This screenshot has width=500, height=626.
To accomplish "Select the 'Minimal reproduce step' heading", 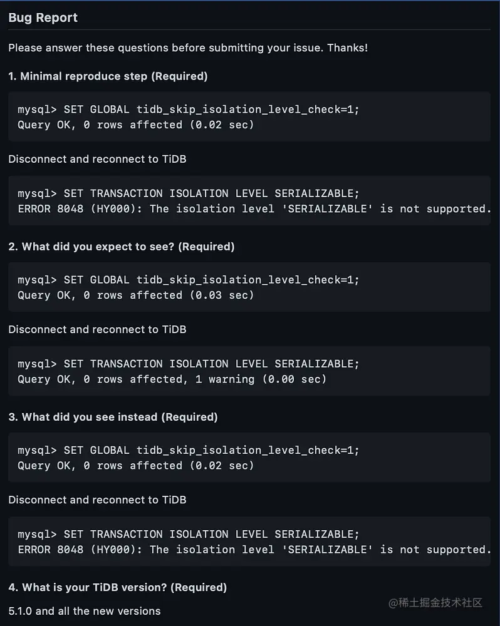I will coord(108,76).
